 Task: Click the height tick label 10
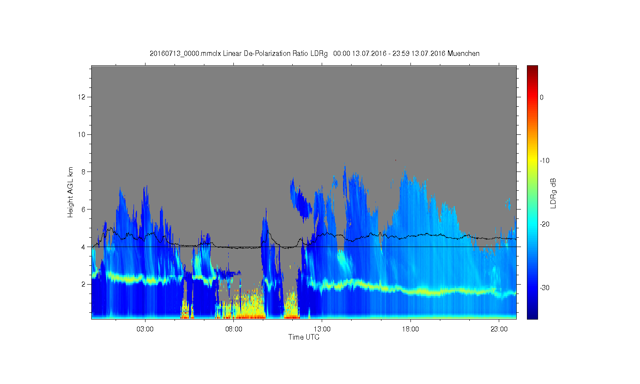(82, 134)
